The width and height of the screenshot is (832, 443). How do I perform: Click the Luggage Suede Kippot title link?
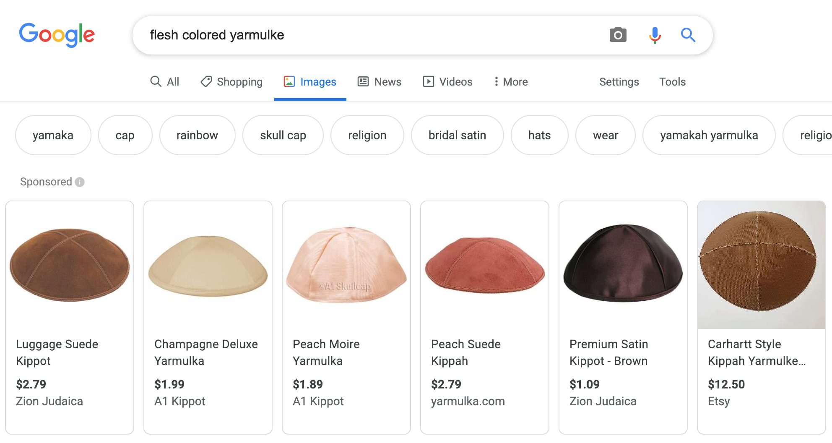pyautogui.click(x=57, y=352)
